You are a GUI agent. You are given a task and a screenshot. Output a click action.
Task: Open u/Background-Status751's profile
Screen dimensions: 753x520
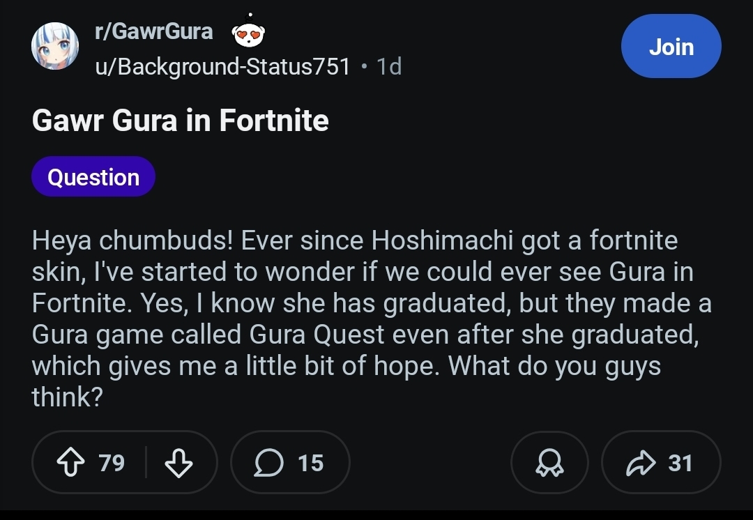click(x=222, y=66)
